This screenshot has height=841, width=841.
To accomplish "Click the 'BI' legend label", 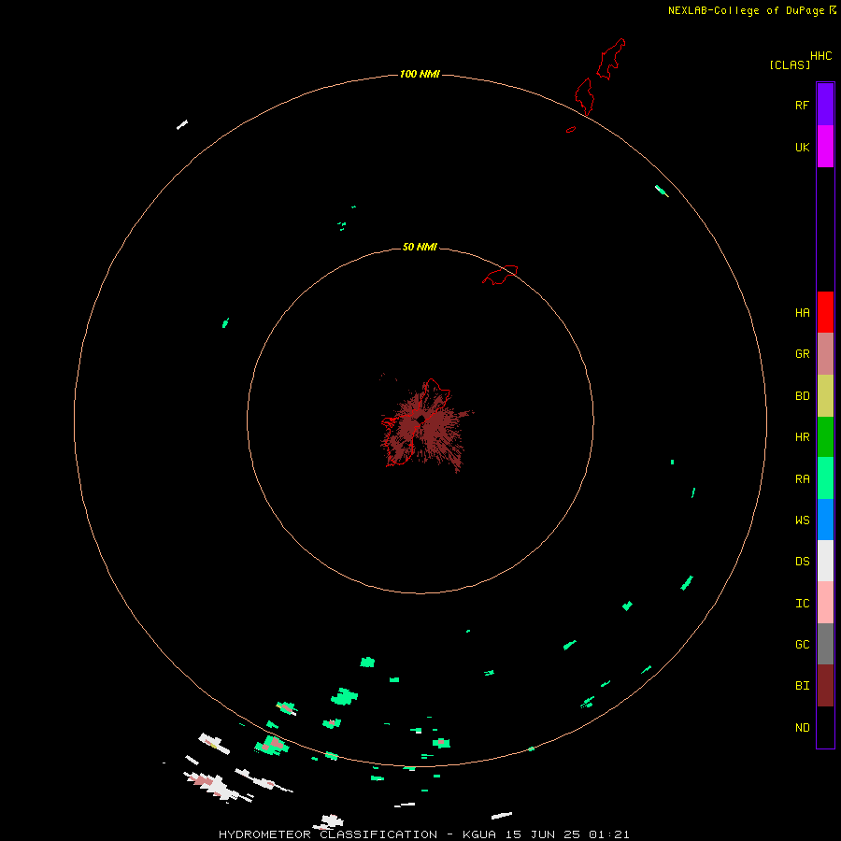I will tap(802, 686).
